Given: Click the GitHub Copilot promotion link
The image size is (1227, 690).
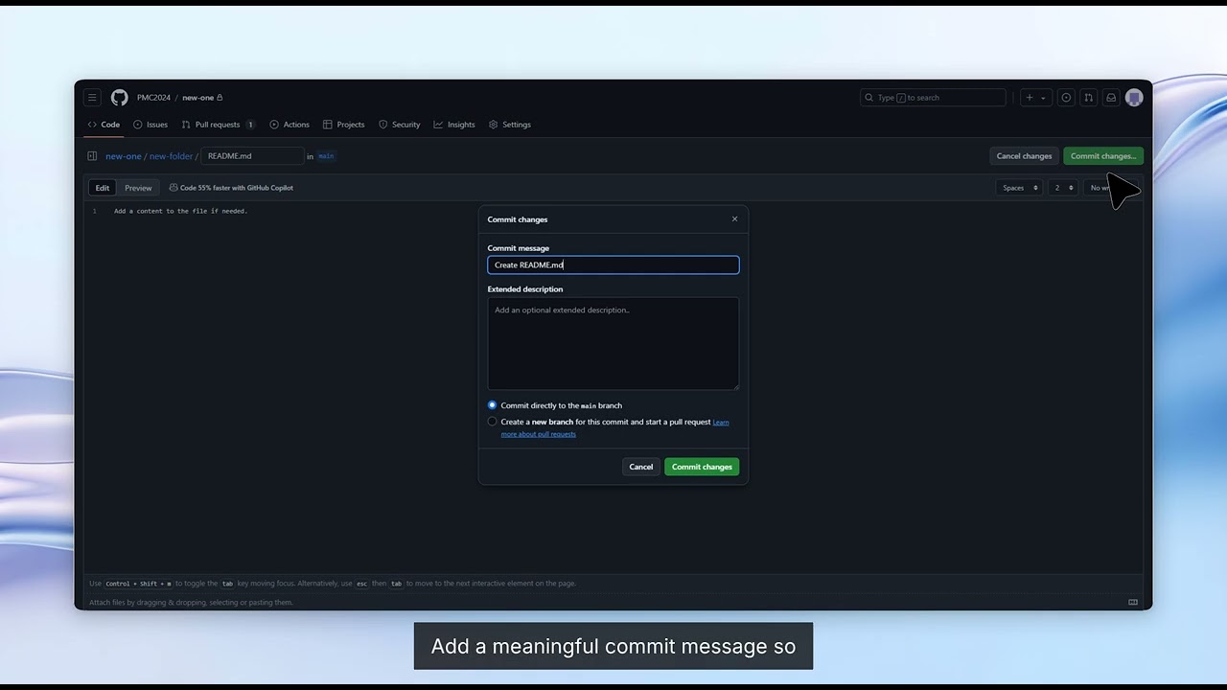Looking at the screenshot, I should [x=231, y=188].
